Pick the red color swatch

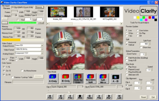click(x=150, y=17)
